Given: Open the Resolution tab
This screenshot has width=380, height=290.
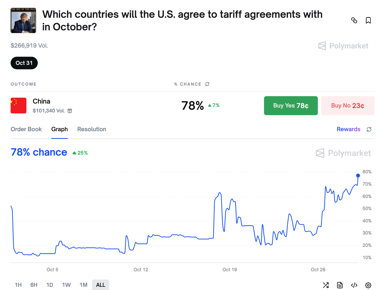Looking at the screenshot, I should click(92, 129).
